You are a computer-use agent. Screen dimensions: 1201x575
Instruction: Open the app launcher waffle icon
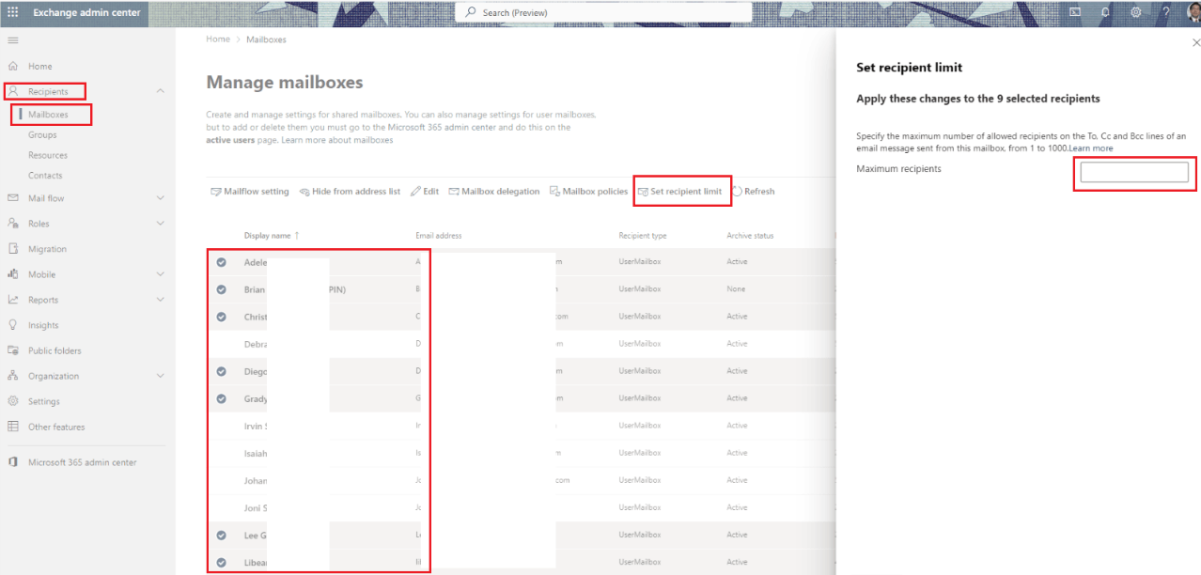[13, 13]
